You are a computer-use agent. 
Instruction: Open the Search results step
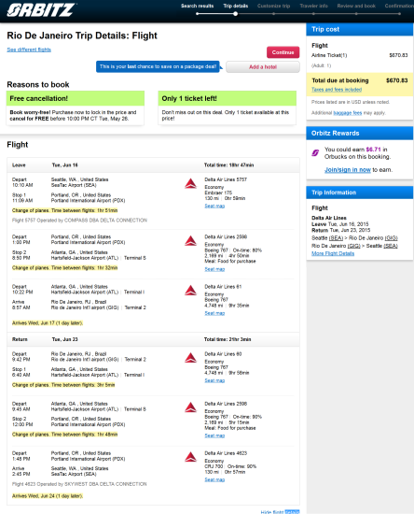tap(197, 6)
